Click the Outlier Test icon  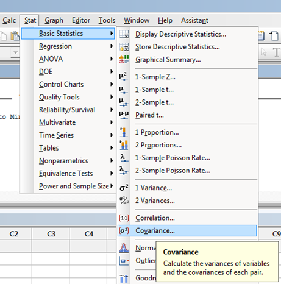coord(124,260)
